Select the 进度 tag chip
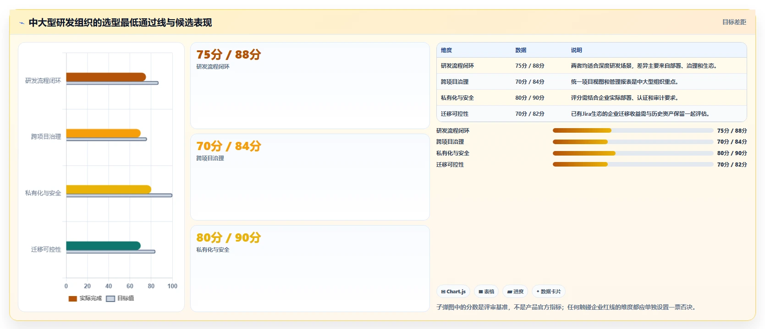Screen dimensions: 765x329 (515, 291)
